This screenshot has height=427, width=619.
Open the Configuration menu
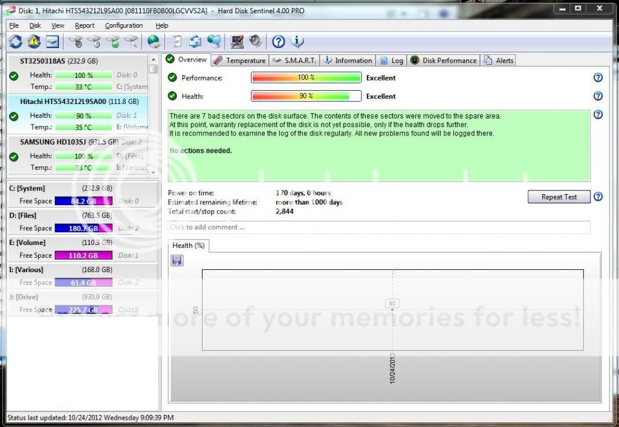click(124, 25)
